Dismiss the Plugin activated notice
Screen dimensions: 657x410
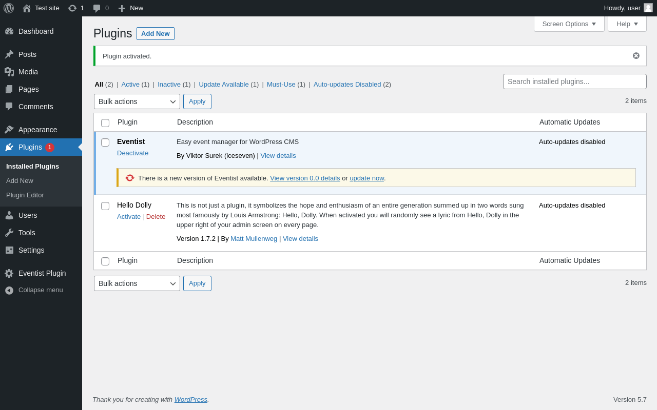[x=636, y=56]
